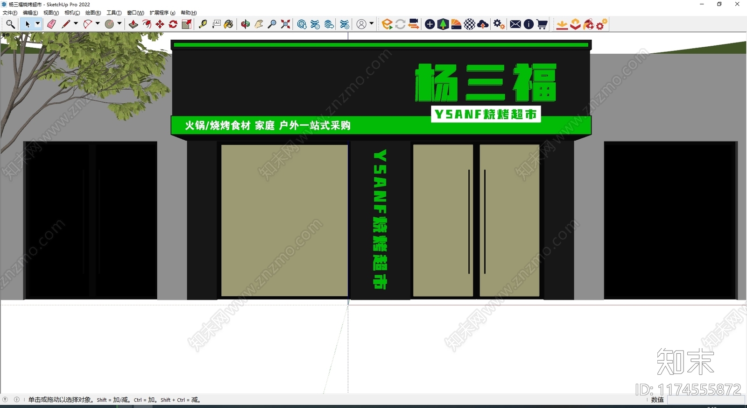
Task: Open the 帮助(H) menu
Action: [x=189, y=13]
